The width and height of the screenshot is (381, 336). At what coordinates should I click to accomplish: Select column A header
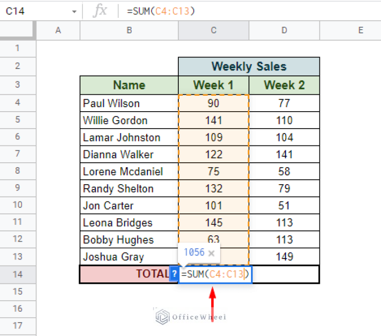[58, 31]
